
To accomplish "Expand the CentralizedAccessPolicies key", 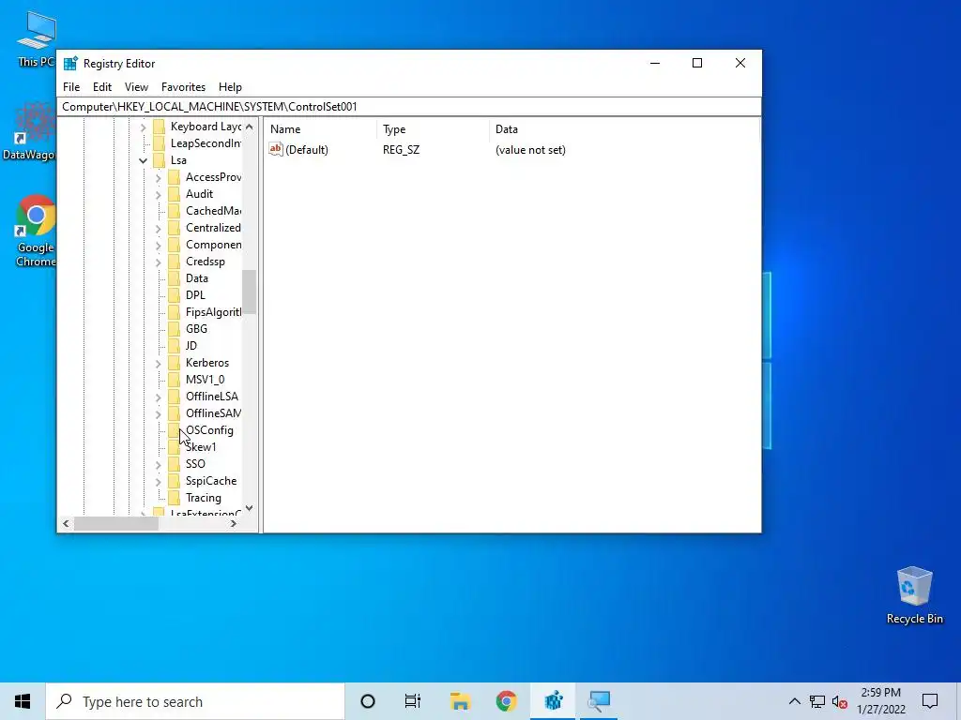I will (158, 228).
